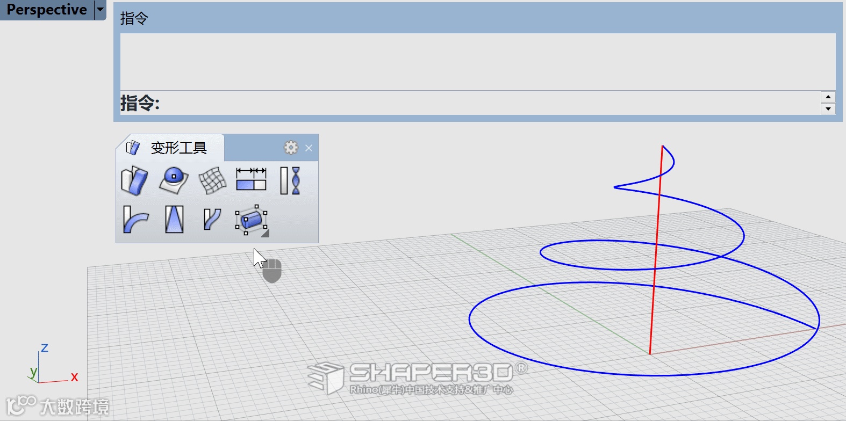Select the Bend tool
846x421 pixels.
click(x=135, y=219)
